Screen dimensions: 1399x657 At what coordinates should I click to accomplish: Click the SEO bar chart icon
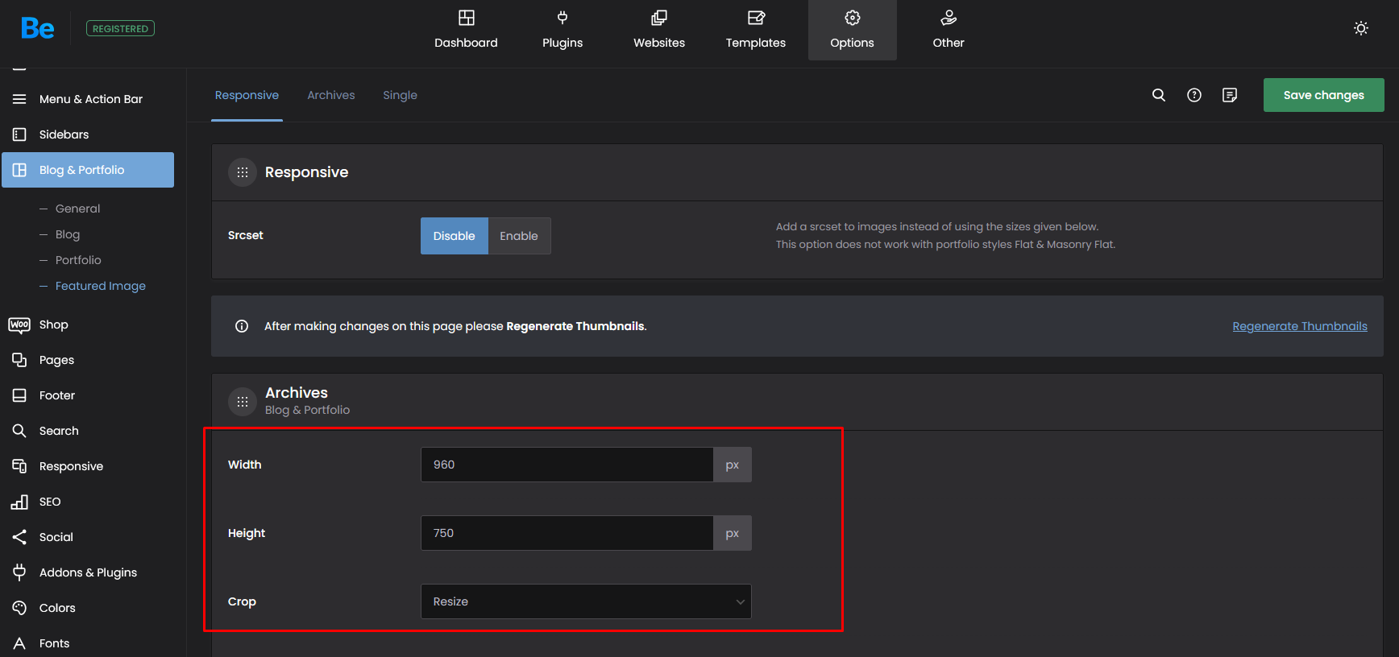pyautogui.click(x=19, y=502)
